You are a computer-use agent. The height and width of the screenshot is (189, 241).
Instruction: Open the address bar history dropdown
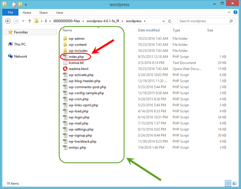point(164,21)
